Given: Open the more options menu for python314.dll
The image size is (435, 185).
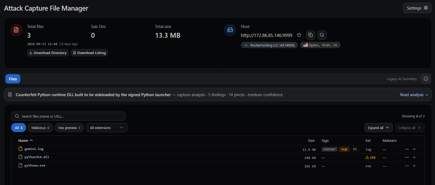Looking at the screenshot, I should pyautogui.click(x=407, y=157).
